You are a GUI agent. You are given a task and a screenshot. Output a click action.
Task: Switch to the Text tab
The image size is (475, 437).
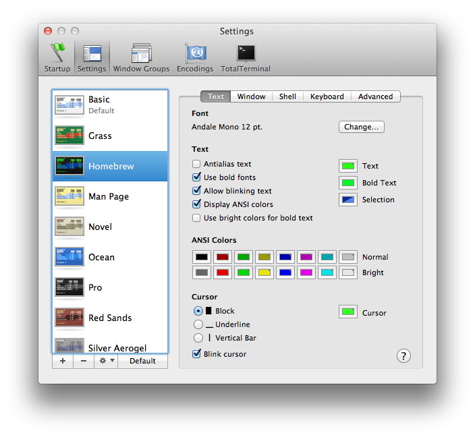click(x=216, y=96)
